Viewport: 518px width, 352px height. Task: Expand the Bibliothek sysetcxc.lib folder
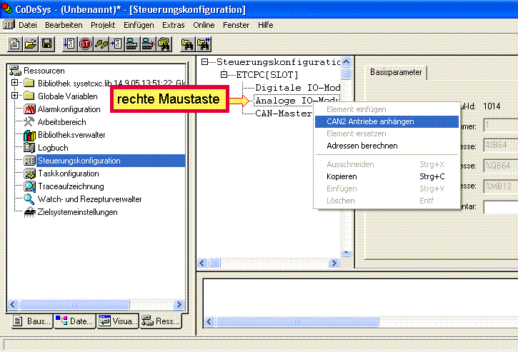pyautogui.click(x=16, y=84)
